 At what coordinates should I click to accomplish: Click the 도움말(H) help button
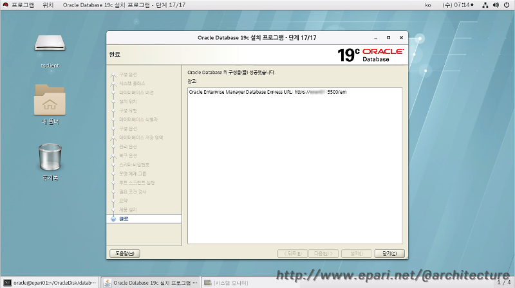click(125, 253)
